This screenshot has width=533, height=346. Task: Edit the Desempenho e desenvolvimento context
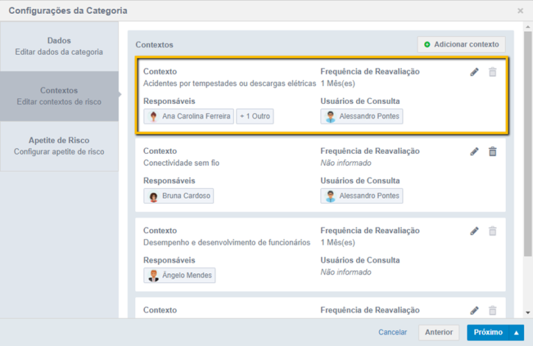(x=475, y=232)
